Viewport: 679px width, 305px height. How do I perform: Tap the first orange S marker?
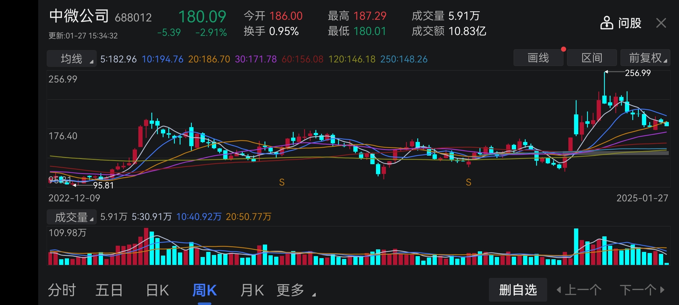tap(282, 182)
